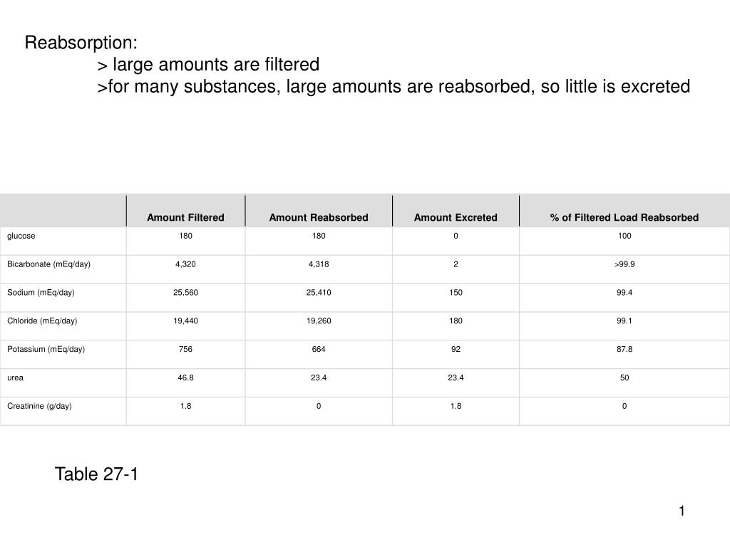Select the glucose row label
Screen dimensions: 730x547
[x=21, y=236]
